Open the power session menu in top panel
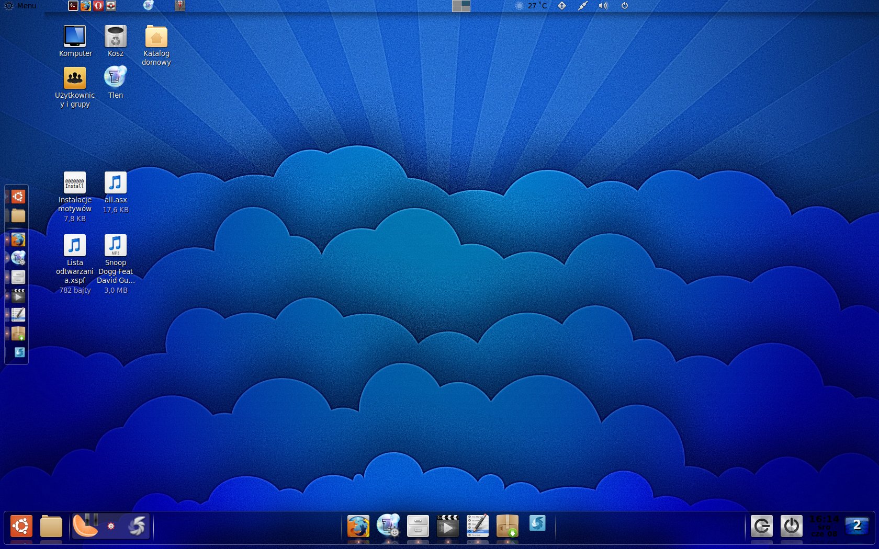879x549 pixels. click(x=625, y=6)
